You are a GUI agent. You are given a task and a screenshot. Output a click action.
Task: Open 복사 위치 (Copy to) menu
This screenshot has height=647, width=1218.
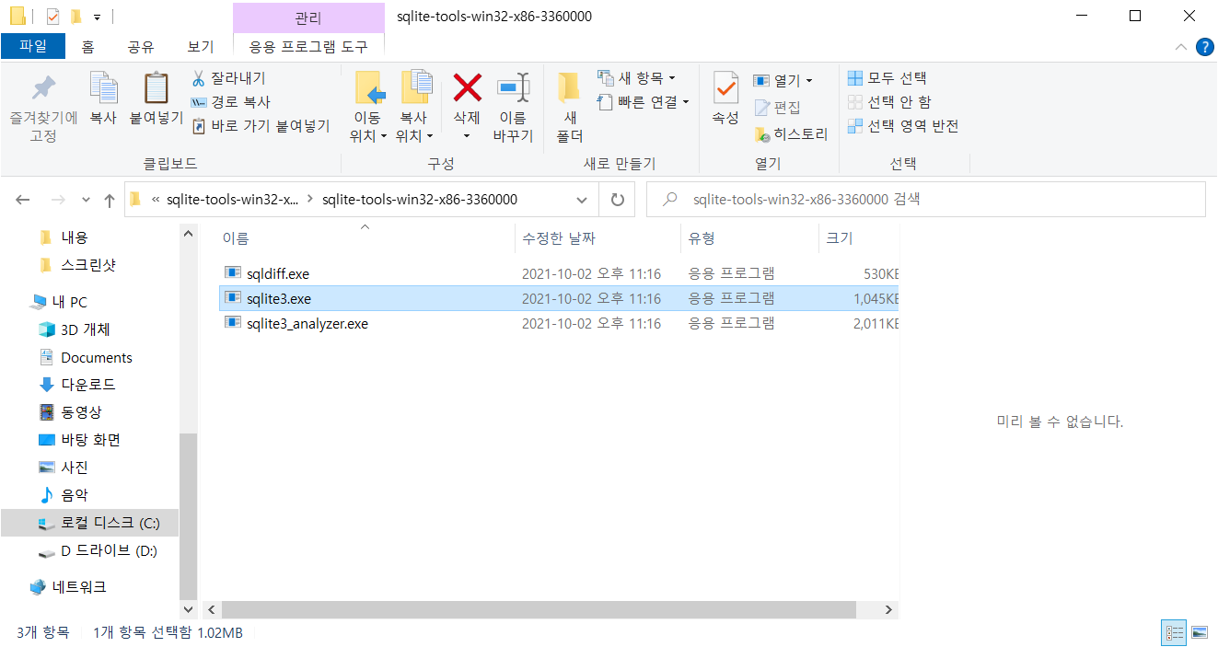(414, 108)
